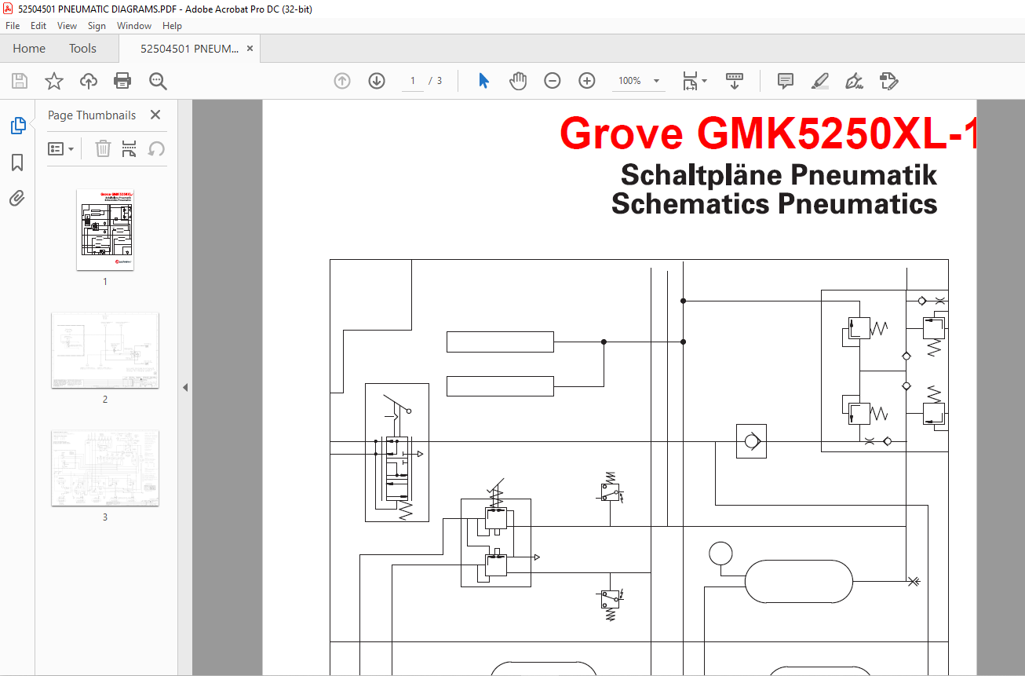Screen dimensions: 1025x676
Task: Open the Sign document pen icon
Action: tap(854, 81)
